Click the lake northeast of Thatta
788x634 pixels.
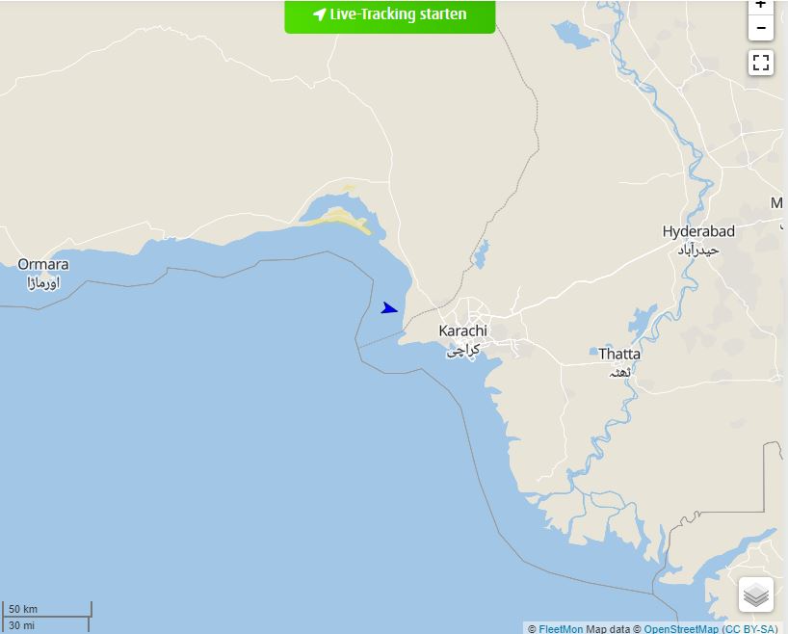tap(643, 322)
